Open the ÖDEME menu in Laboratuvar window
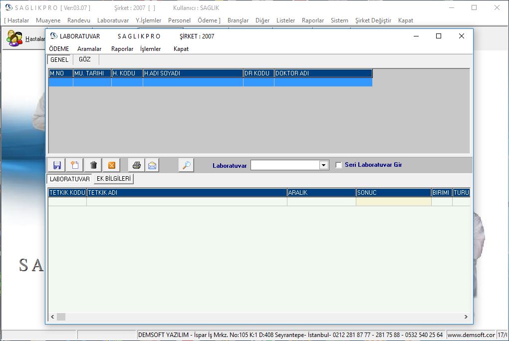The width and height of the screenshot is (509, 341). 59,49
